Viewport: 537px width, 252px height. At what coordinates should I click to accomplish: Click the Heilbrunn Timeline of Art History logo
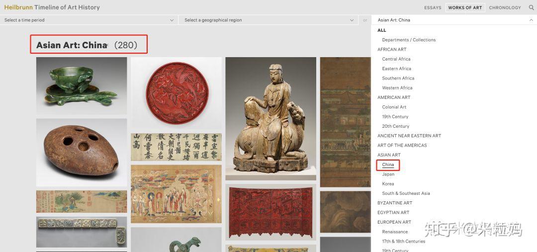point(52,7)
